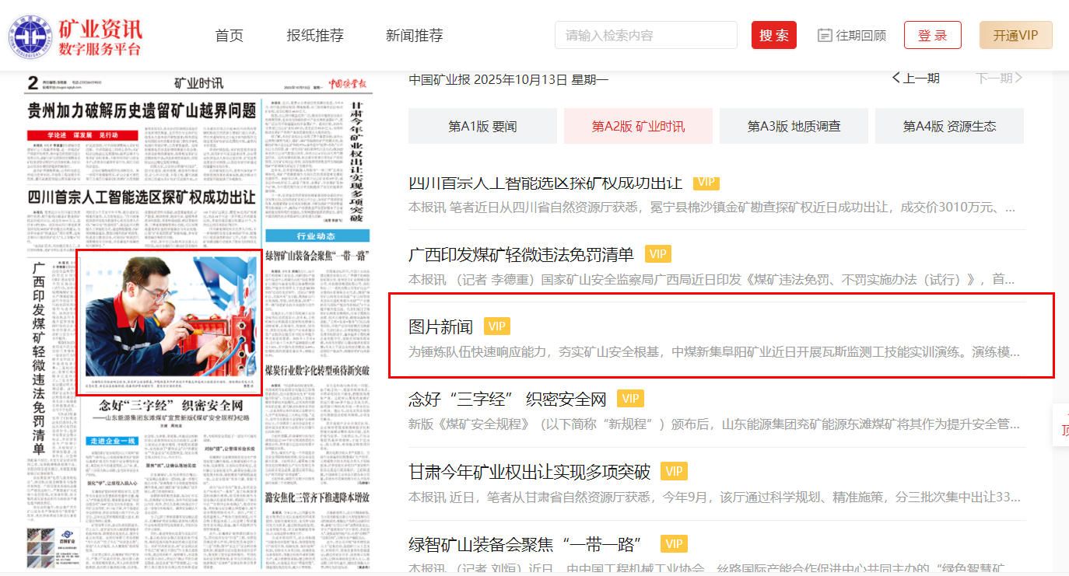
Task: Click VIP badge beside 广西印发煤矿轻微违法免罚清单
Action: pos(657,254)
